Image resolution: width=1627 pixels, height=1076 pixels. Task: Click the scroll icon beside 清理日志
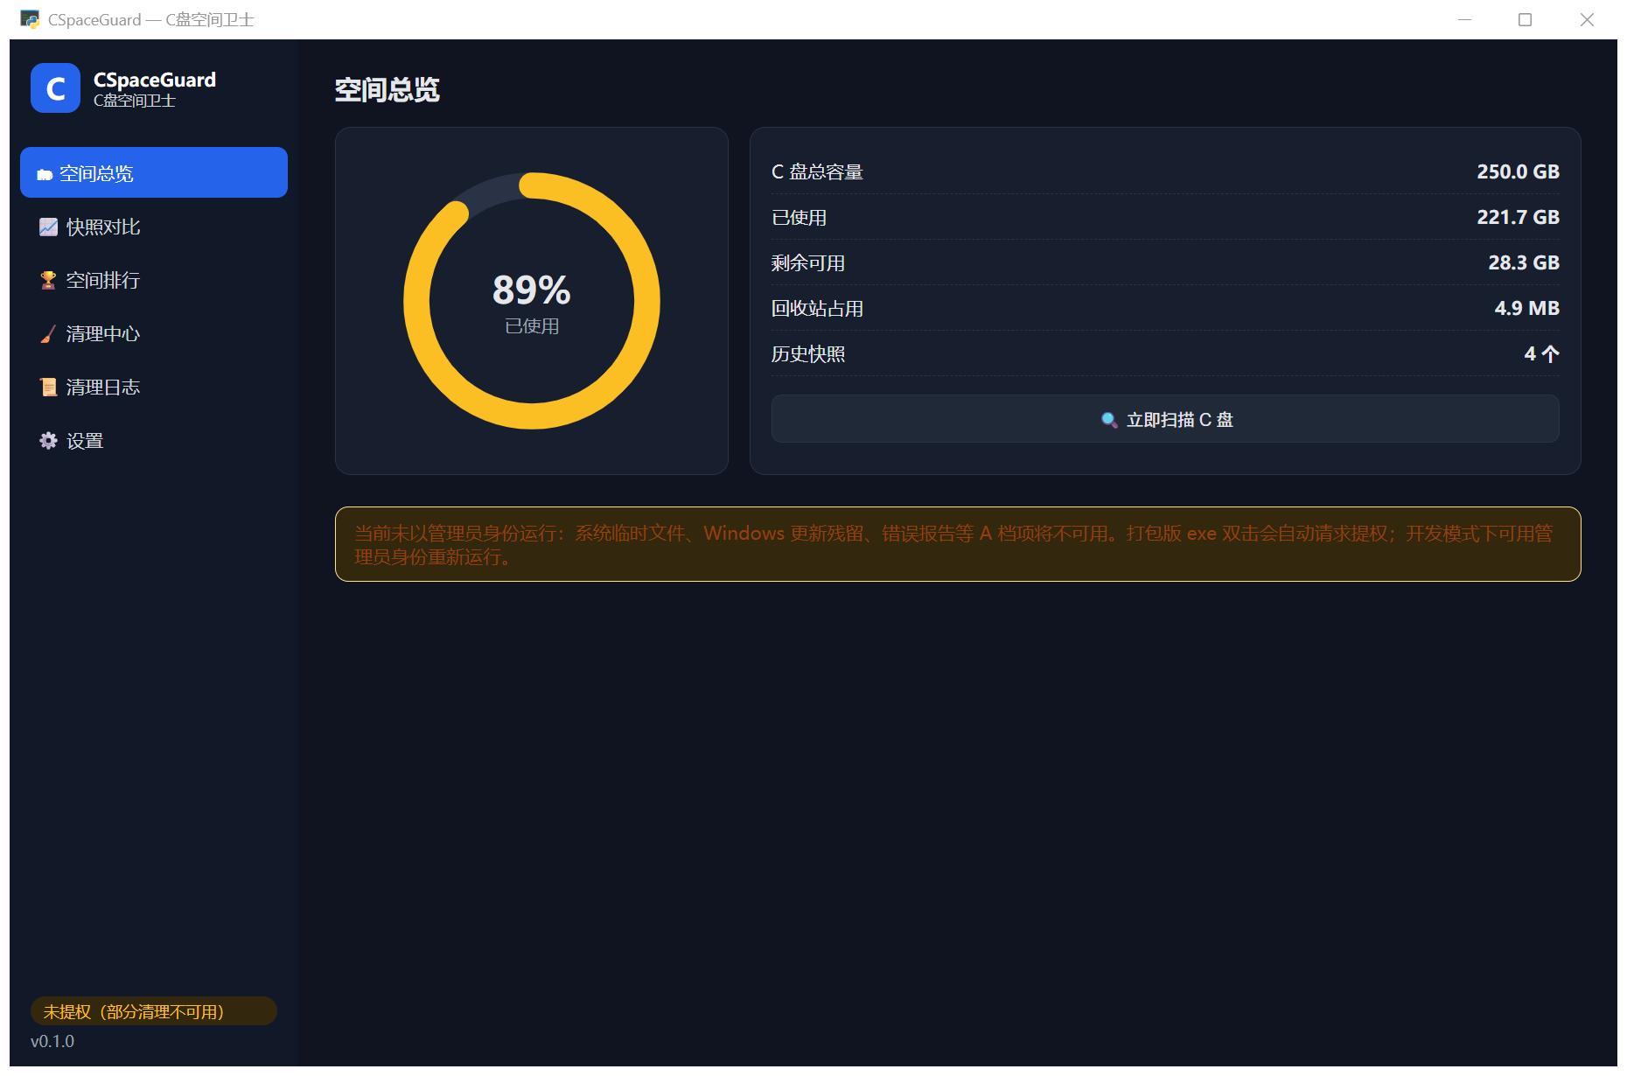[48, 388]
